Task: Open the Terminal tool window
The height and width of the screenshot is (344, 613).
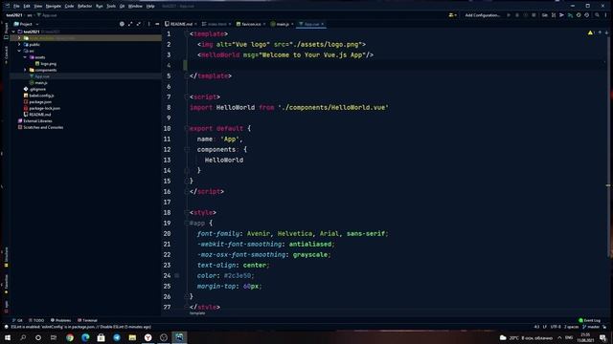Action: point(87,320)
